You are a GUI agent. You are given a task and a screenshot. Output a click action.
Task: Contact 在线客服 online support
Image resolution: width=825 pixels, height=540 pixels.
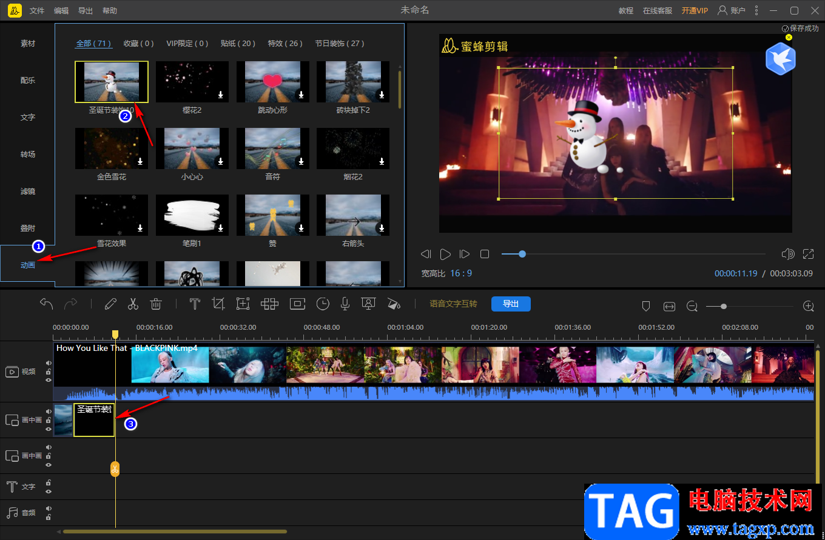(x=658, y=11)
